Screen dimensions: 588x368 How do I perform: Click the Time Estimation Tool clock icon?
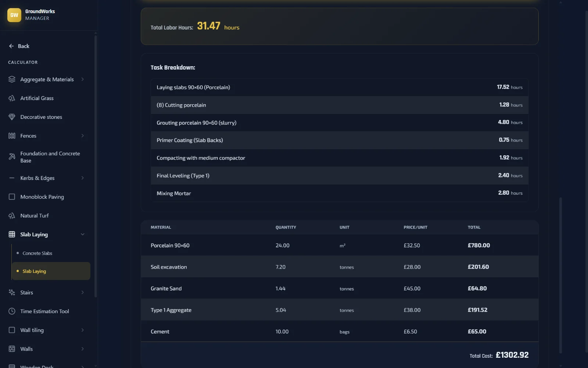click(12, 311)
